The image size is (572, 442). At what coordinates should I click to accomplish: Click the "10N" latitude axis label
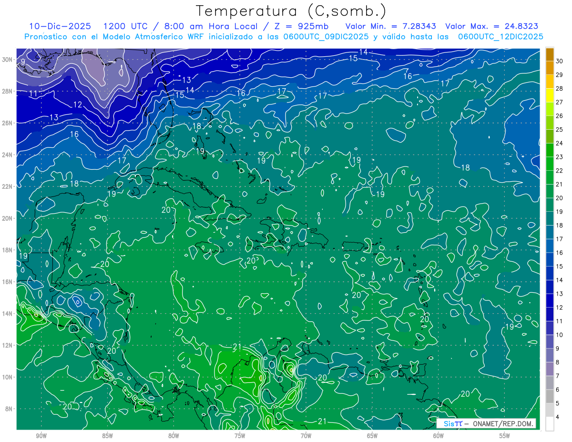pos(8,377)
